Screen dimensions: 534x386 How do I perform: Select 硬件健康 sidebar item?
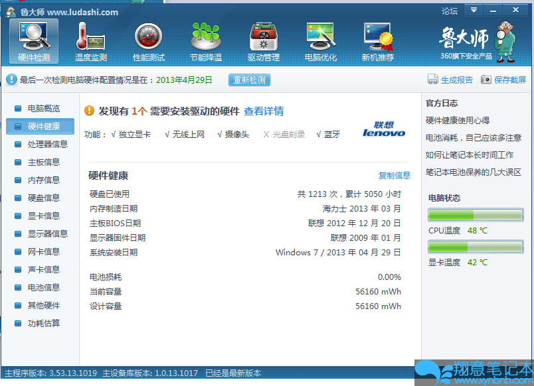pos(41,127)
